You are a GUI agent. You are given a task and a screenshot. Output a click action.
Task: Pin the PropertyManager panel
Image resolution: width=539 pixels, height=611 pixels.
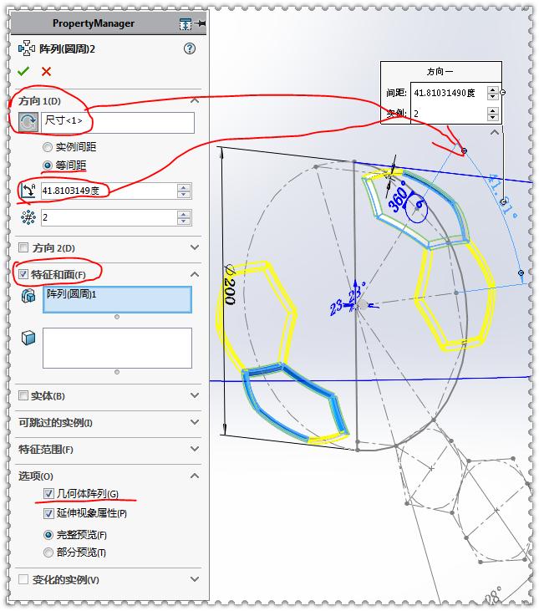201,23
